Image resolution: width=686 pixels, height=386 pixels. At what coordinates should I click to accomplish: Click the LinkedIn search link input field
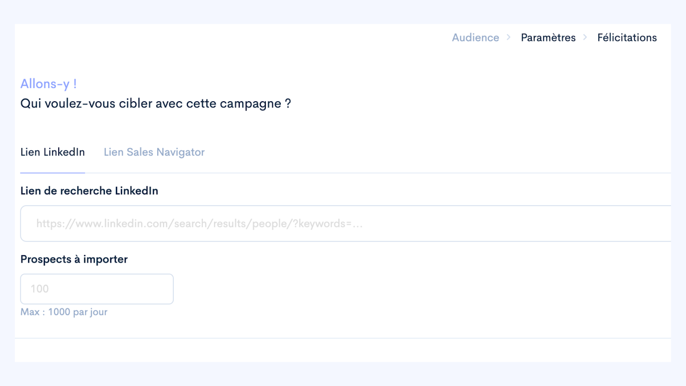346,223
